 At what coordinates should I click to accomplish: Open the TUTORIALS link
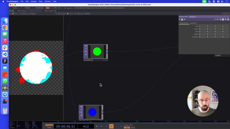click(39, 8)
